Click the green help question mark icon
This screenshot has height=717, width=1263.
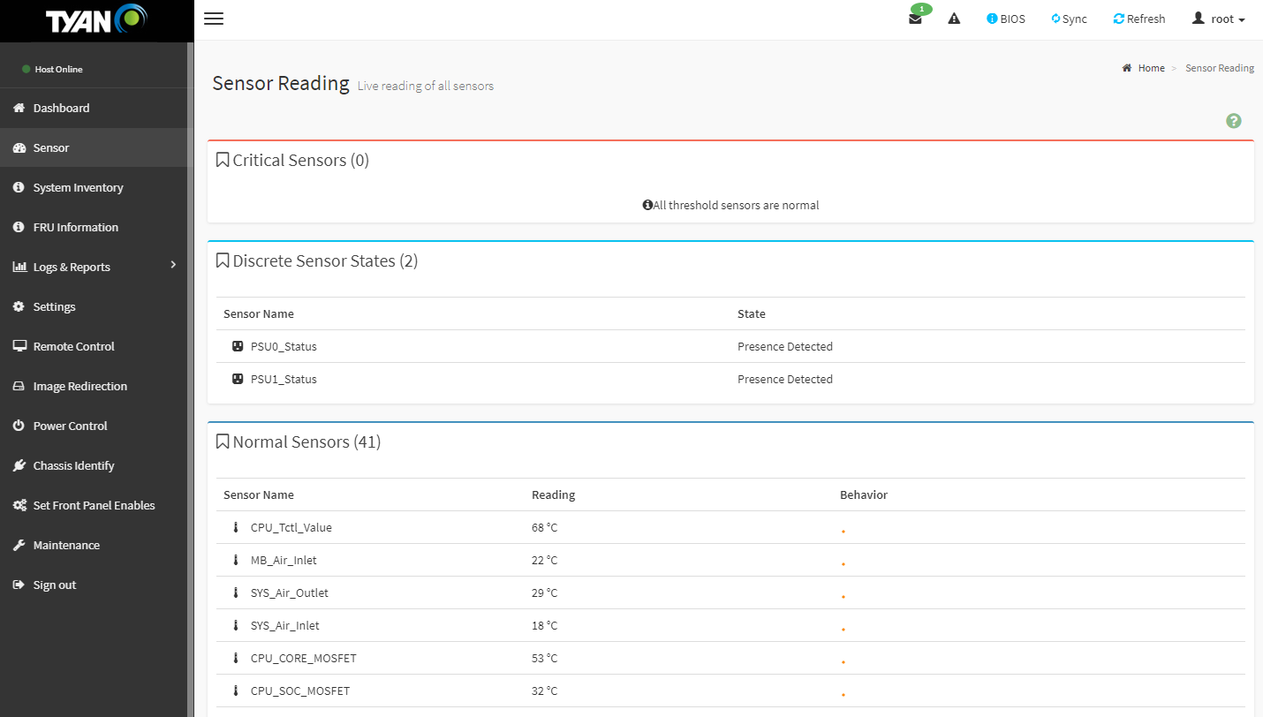pos(1234,121)
